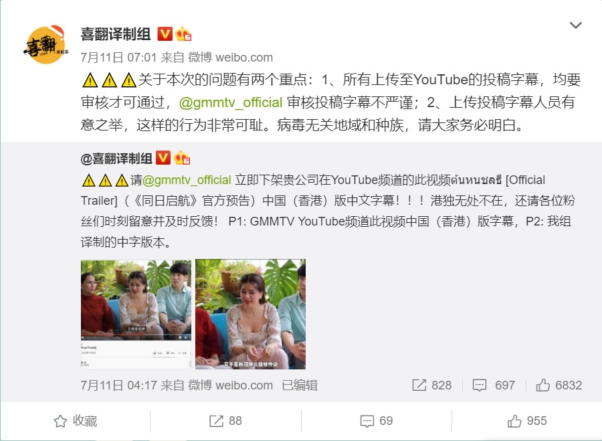Click the repost icon showing 828
The height and width of the screenshot is (441, 602).
tap(432, 385)
